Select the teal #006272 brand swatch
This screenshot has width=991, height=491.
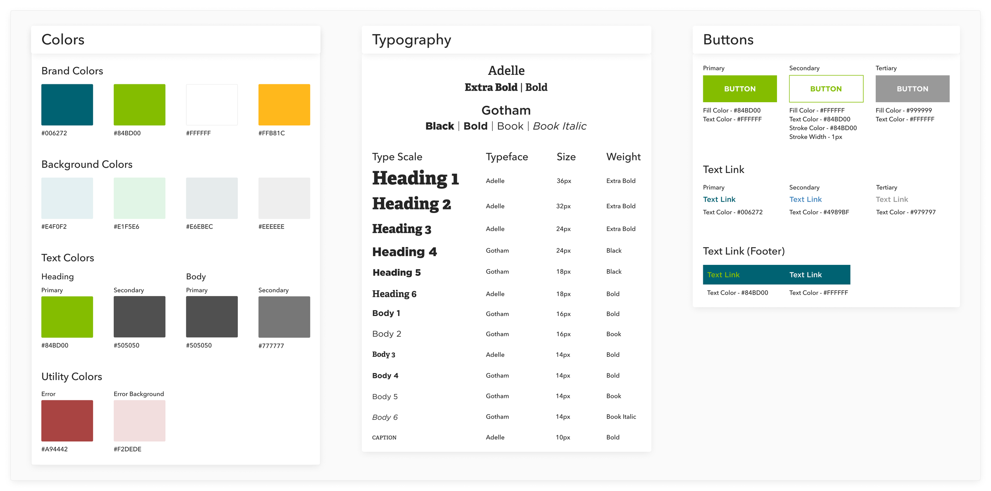[67, 105]
